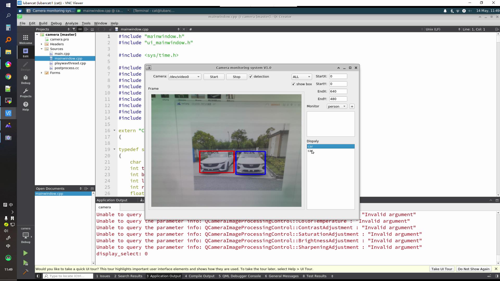Enable show box checkbox
Screen dimensions: 500x281
(x=293, y=84)
